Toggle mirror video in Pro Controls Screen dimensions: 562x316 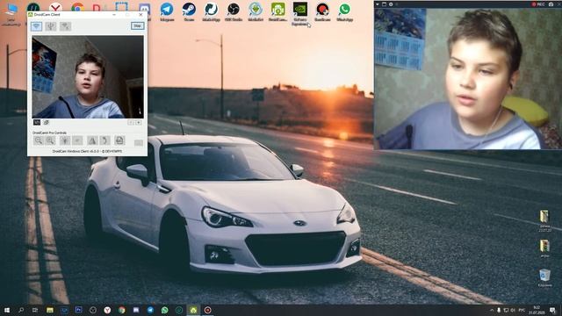[x=92, y=140]
